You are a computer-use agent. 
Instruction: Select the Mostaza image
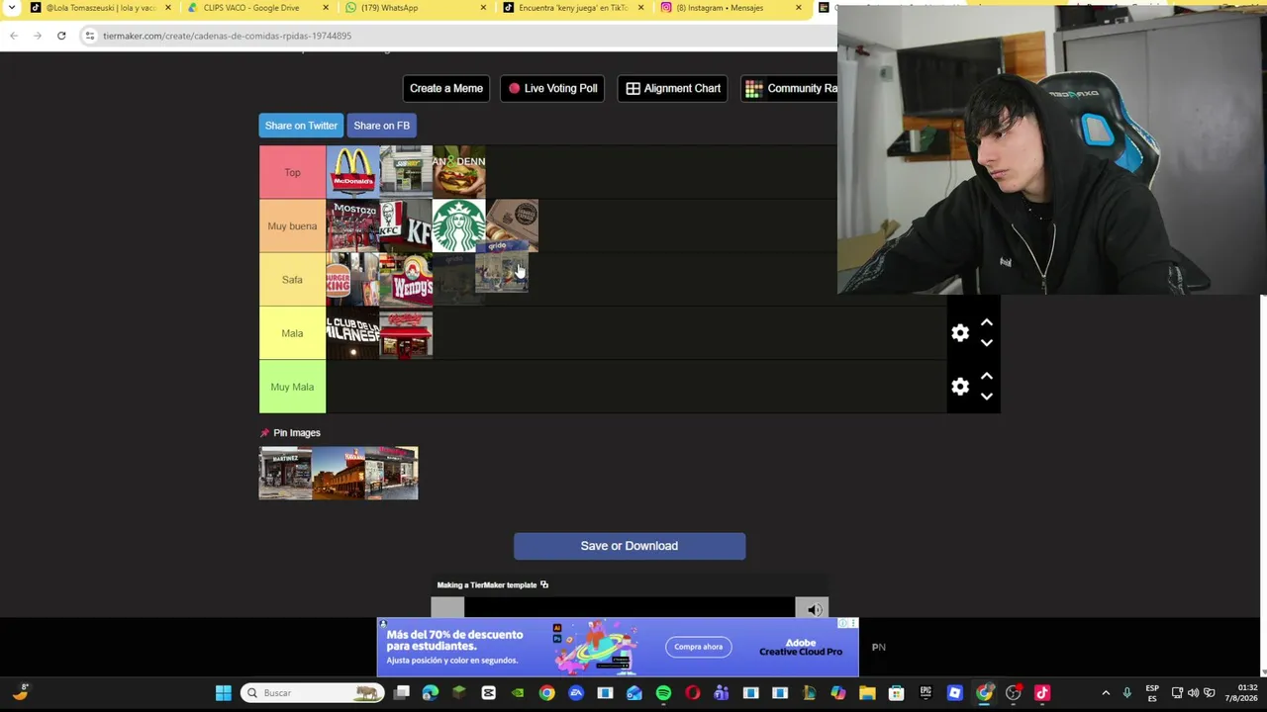click(352, 226)
